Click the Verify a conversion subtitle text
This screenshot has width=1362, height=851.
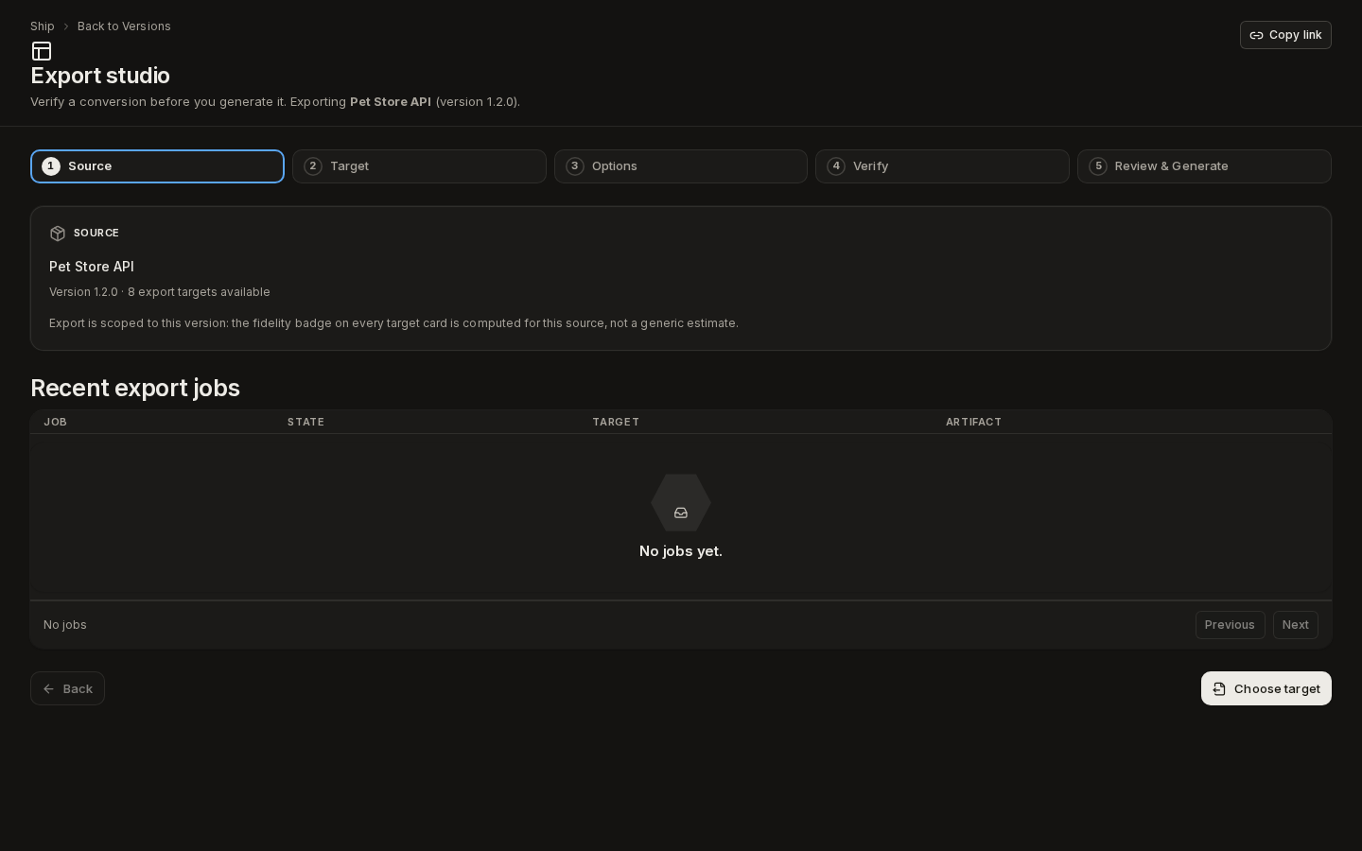[x=275, y=102]
